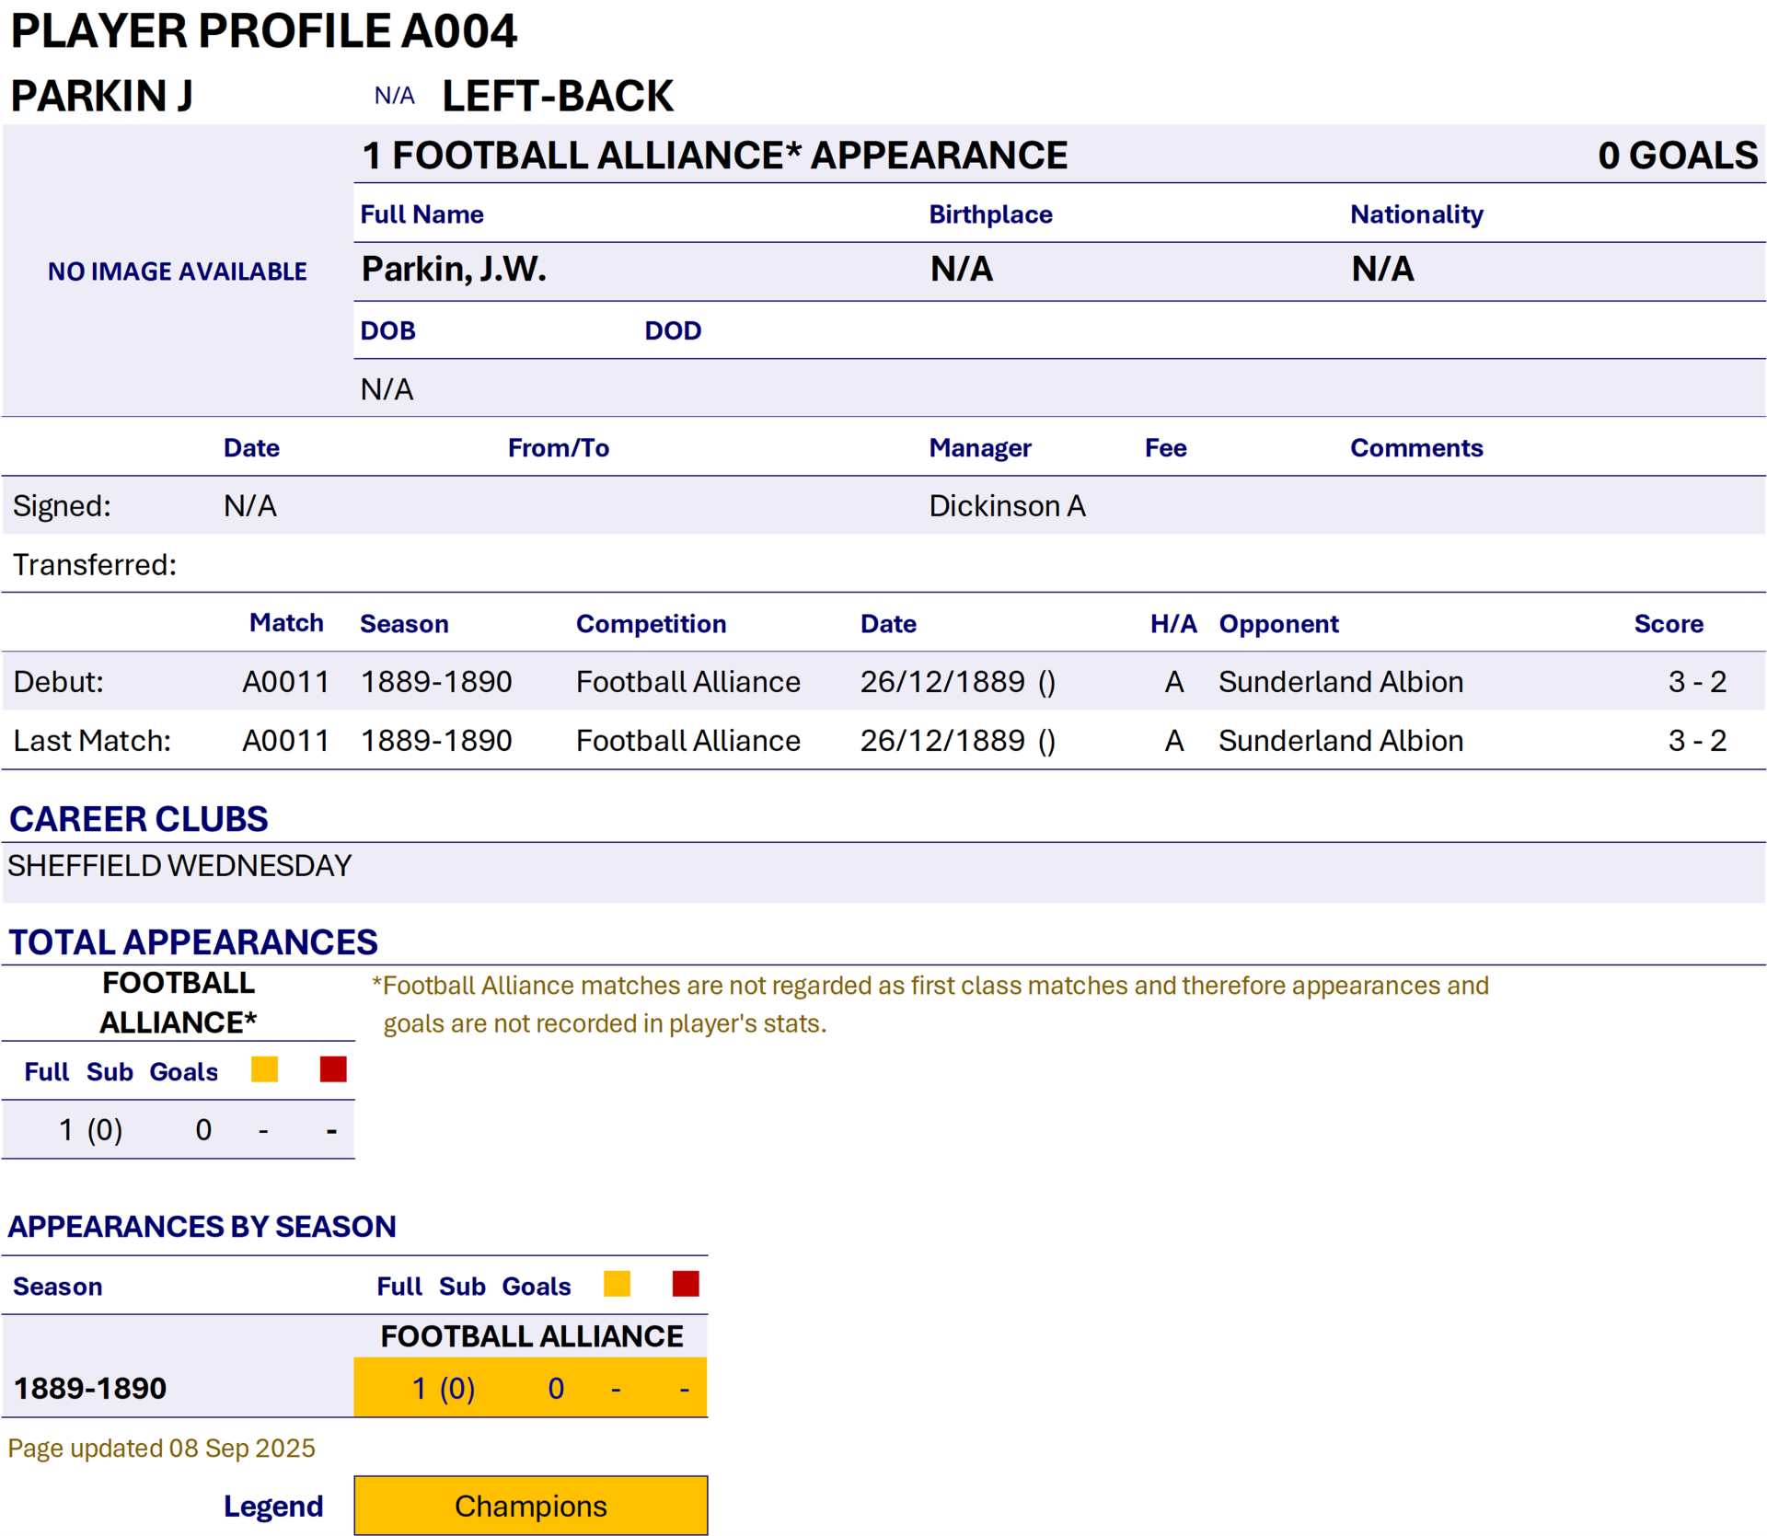Click the Competition column header
The image size is (1767, 1536).
click(x=651, y=624)
